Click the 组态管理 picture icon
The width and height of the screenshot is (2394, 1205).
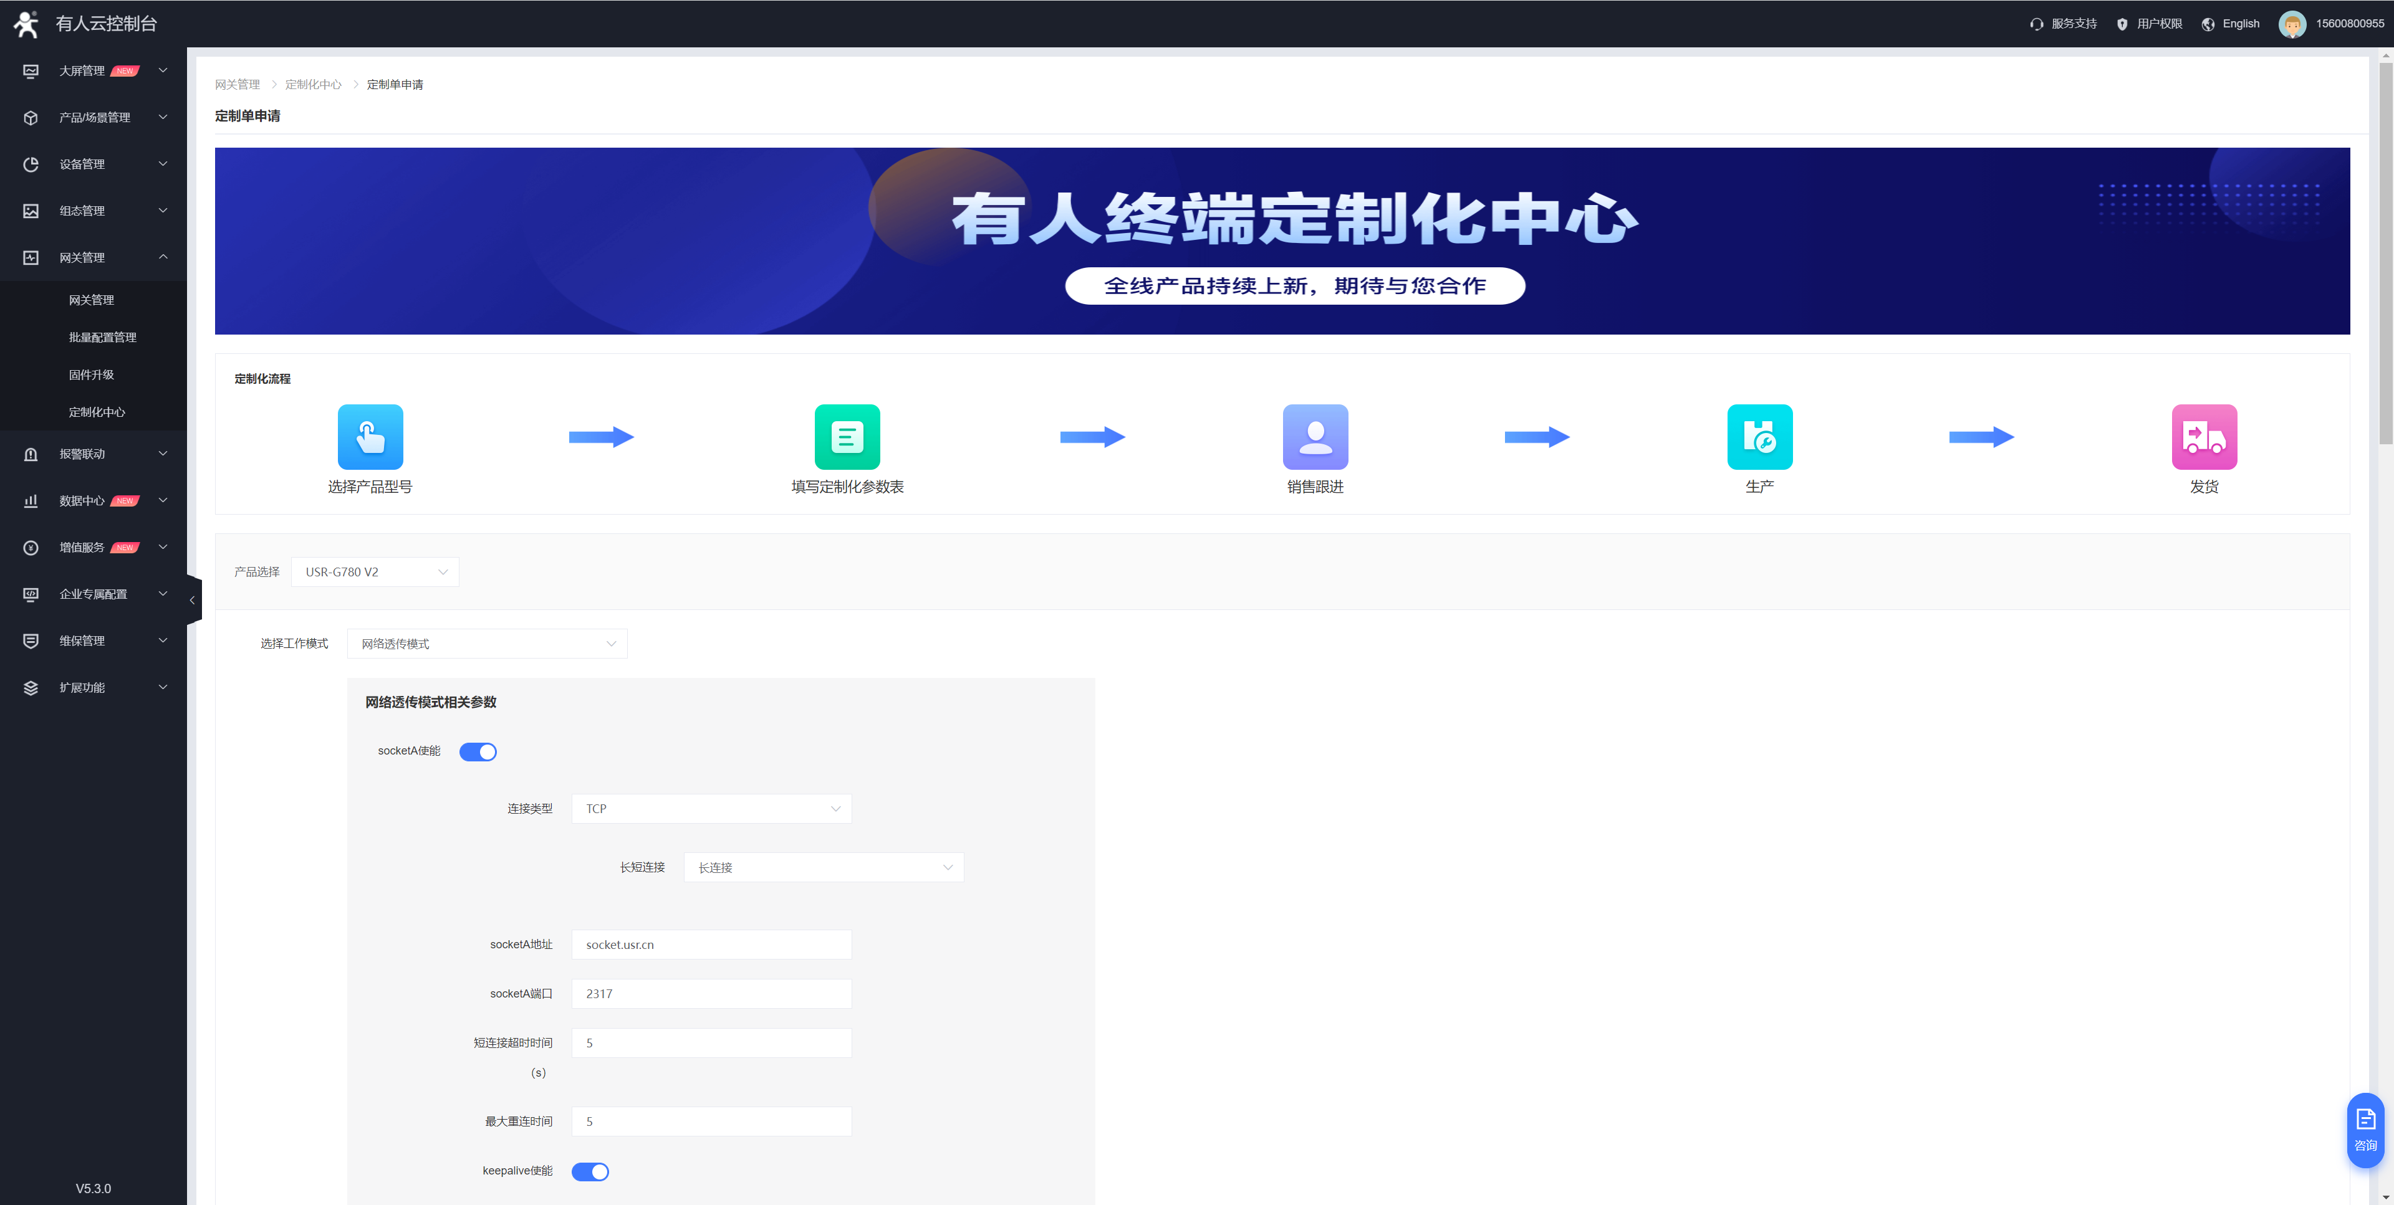[31, 211]
